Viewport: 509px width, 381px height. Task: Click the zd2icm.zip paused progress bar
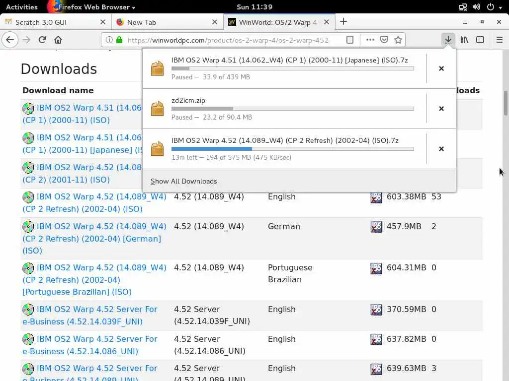(292, 109)
